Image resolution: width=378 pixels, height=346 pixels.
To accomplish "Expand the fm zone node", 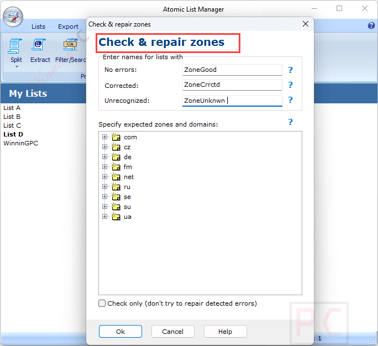I will pyautogui.click(x=104, y=167).
